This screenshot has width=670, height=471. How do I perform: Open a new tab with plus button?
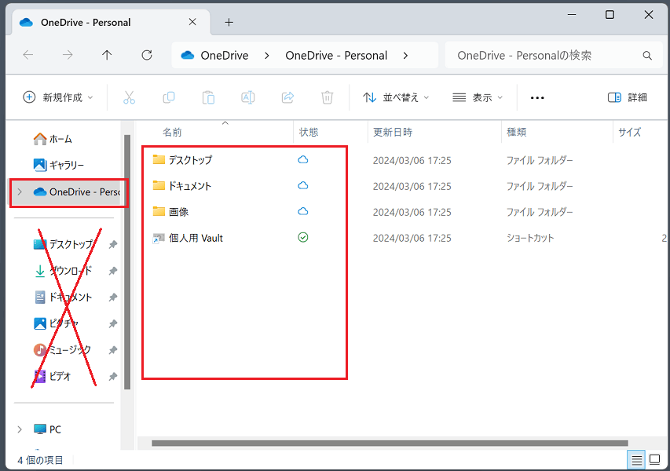[229, 22]
